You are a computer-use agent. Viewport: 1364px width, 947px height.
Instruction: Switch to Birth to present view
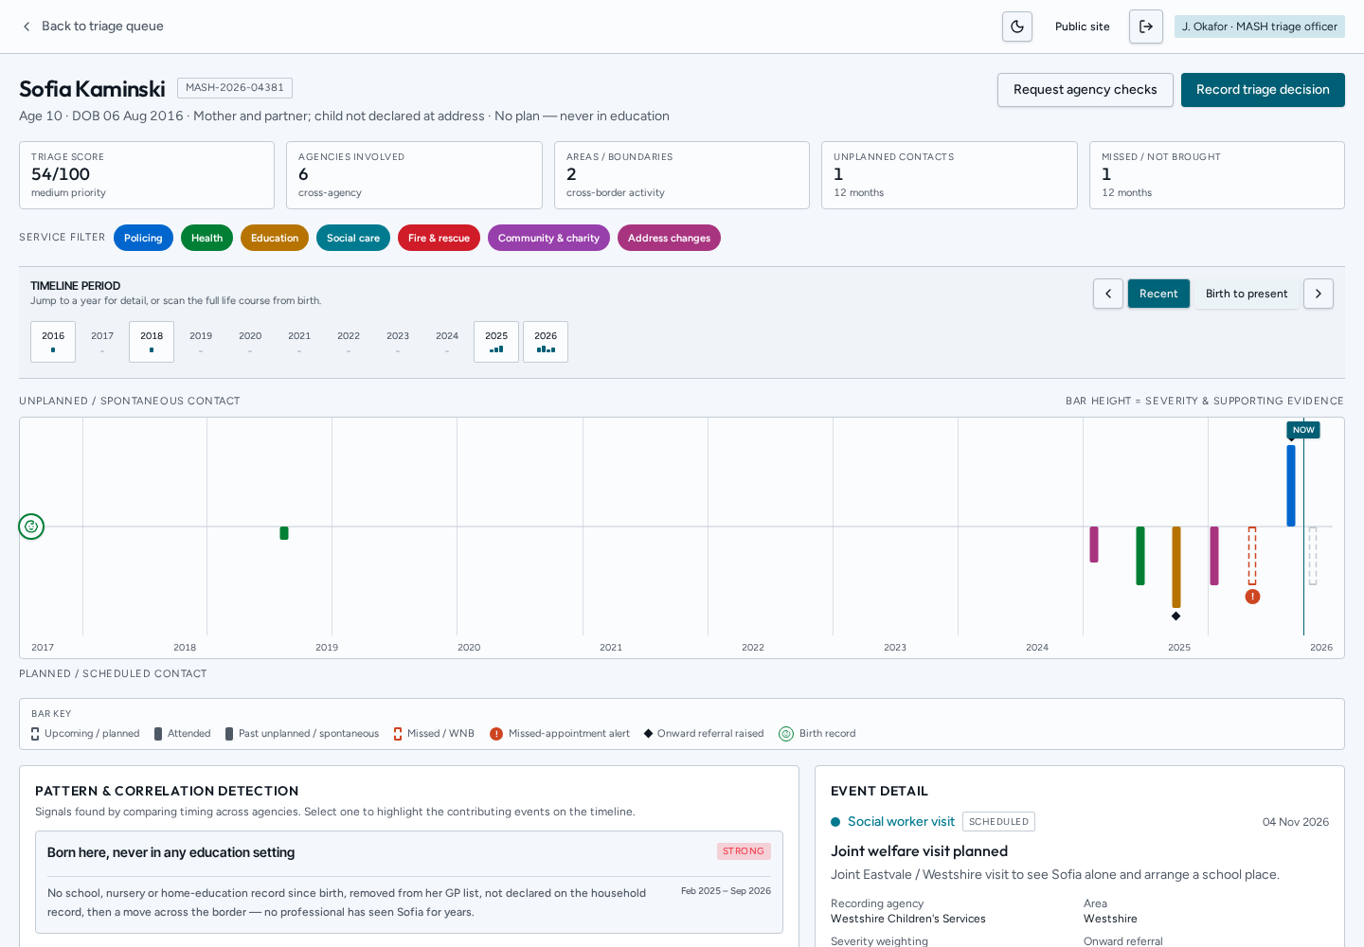1247,294
